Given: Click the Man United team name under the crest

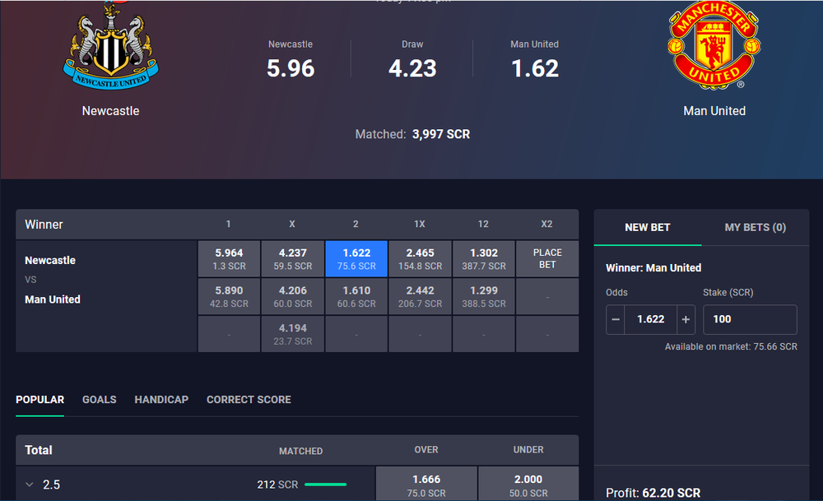Looking at the screenshot, I should click(714, 111).
